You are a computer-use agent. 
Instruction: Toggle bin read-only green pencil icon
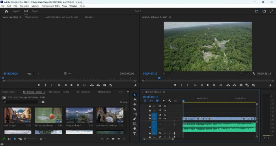coord(4,139)
